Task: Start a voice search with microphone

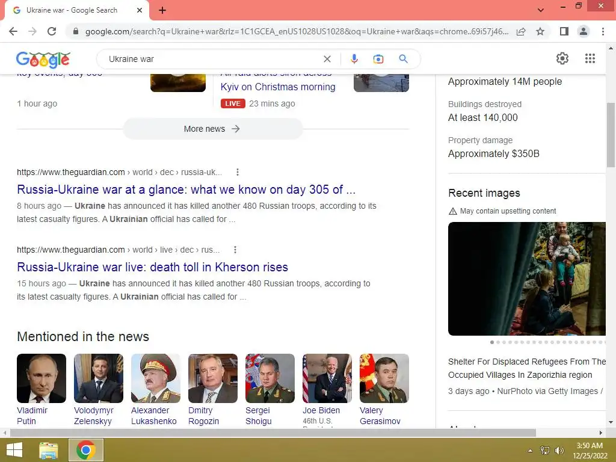Action: tap(354, 59)
